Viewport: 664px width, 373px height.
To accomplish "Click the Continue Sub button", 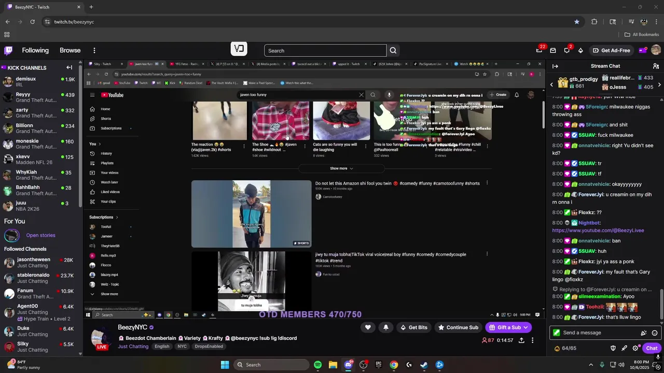I will 458,327.
